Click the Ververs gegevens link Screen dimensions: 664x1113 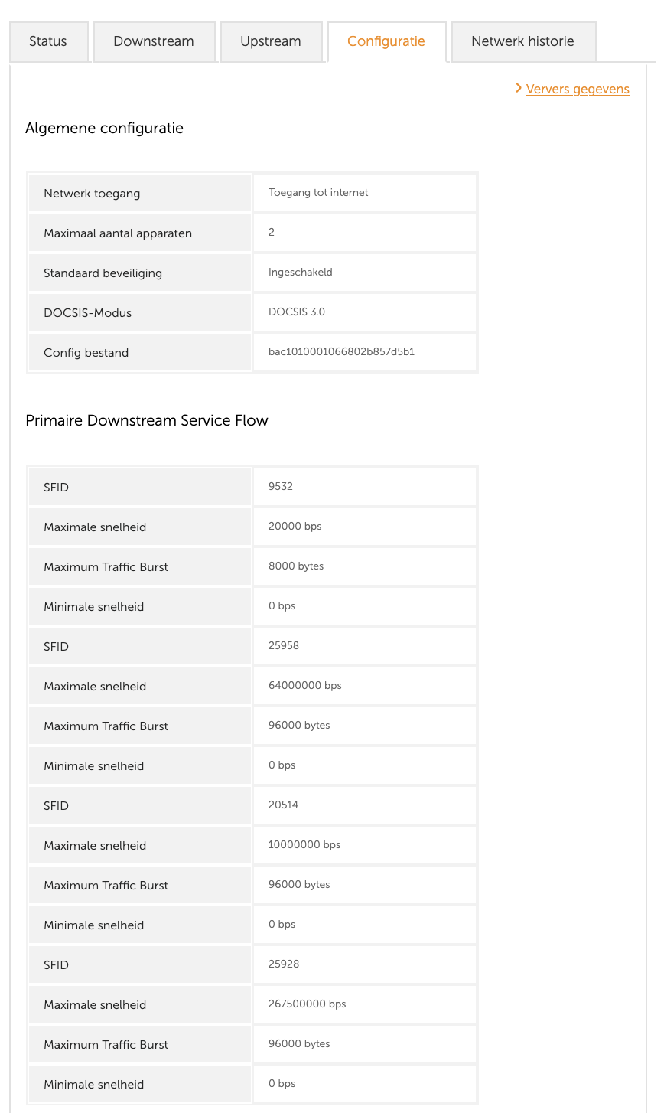click(578, 90)
